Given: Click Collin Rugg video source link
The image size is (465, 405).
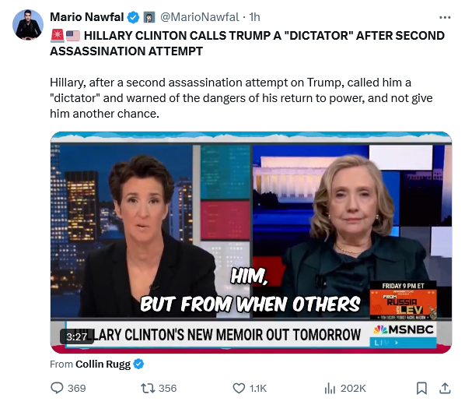Looking at the screenshot, I should pyautogui.click(x=103, y=364).
